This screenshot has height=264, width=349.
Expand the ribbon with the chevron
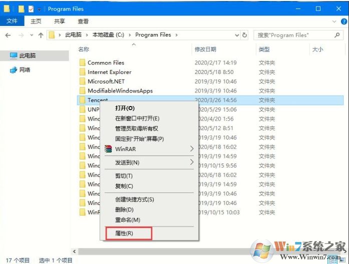click(x=334, y=21)
